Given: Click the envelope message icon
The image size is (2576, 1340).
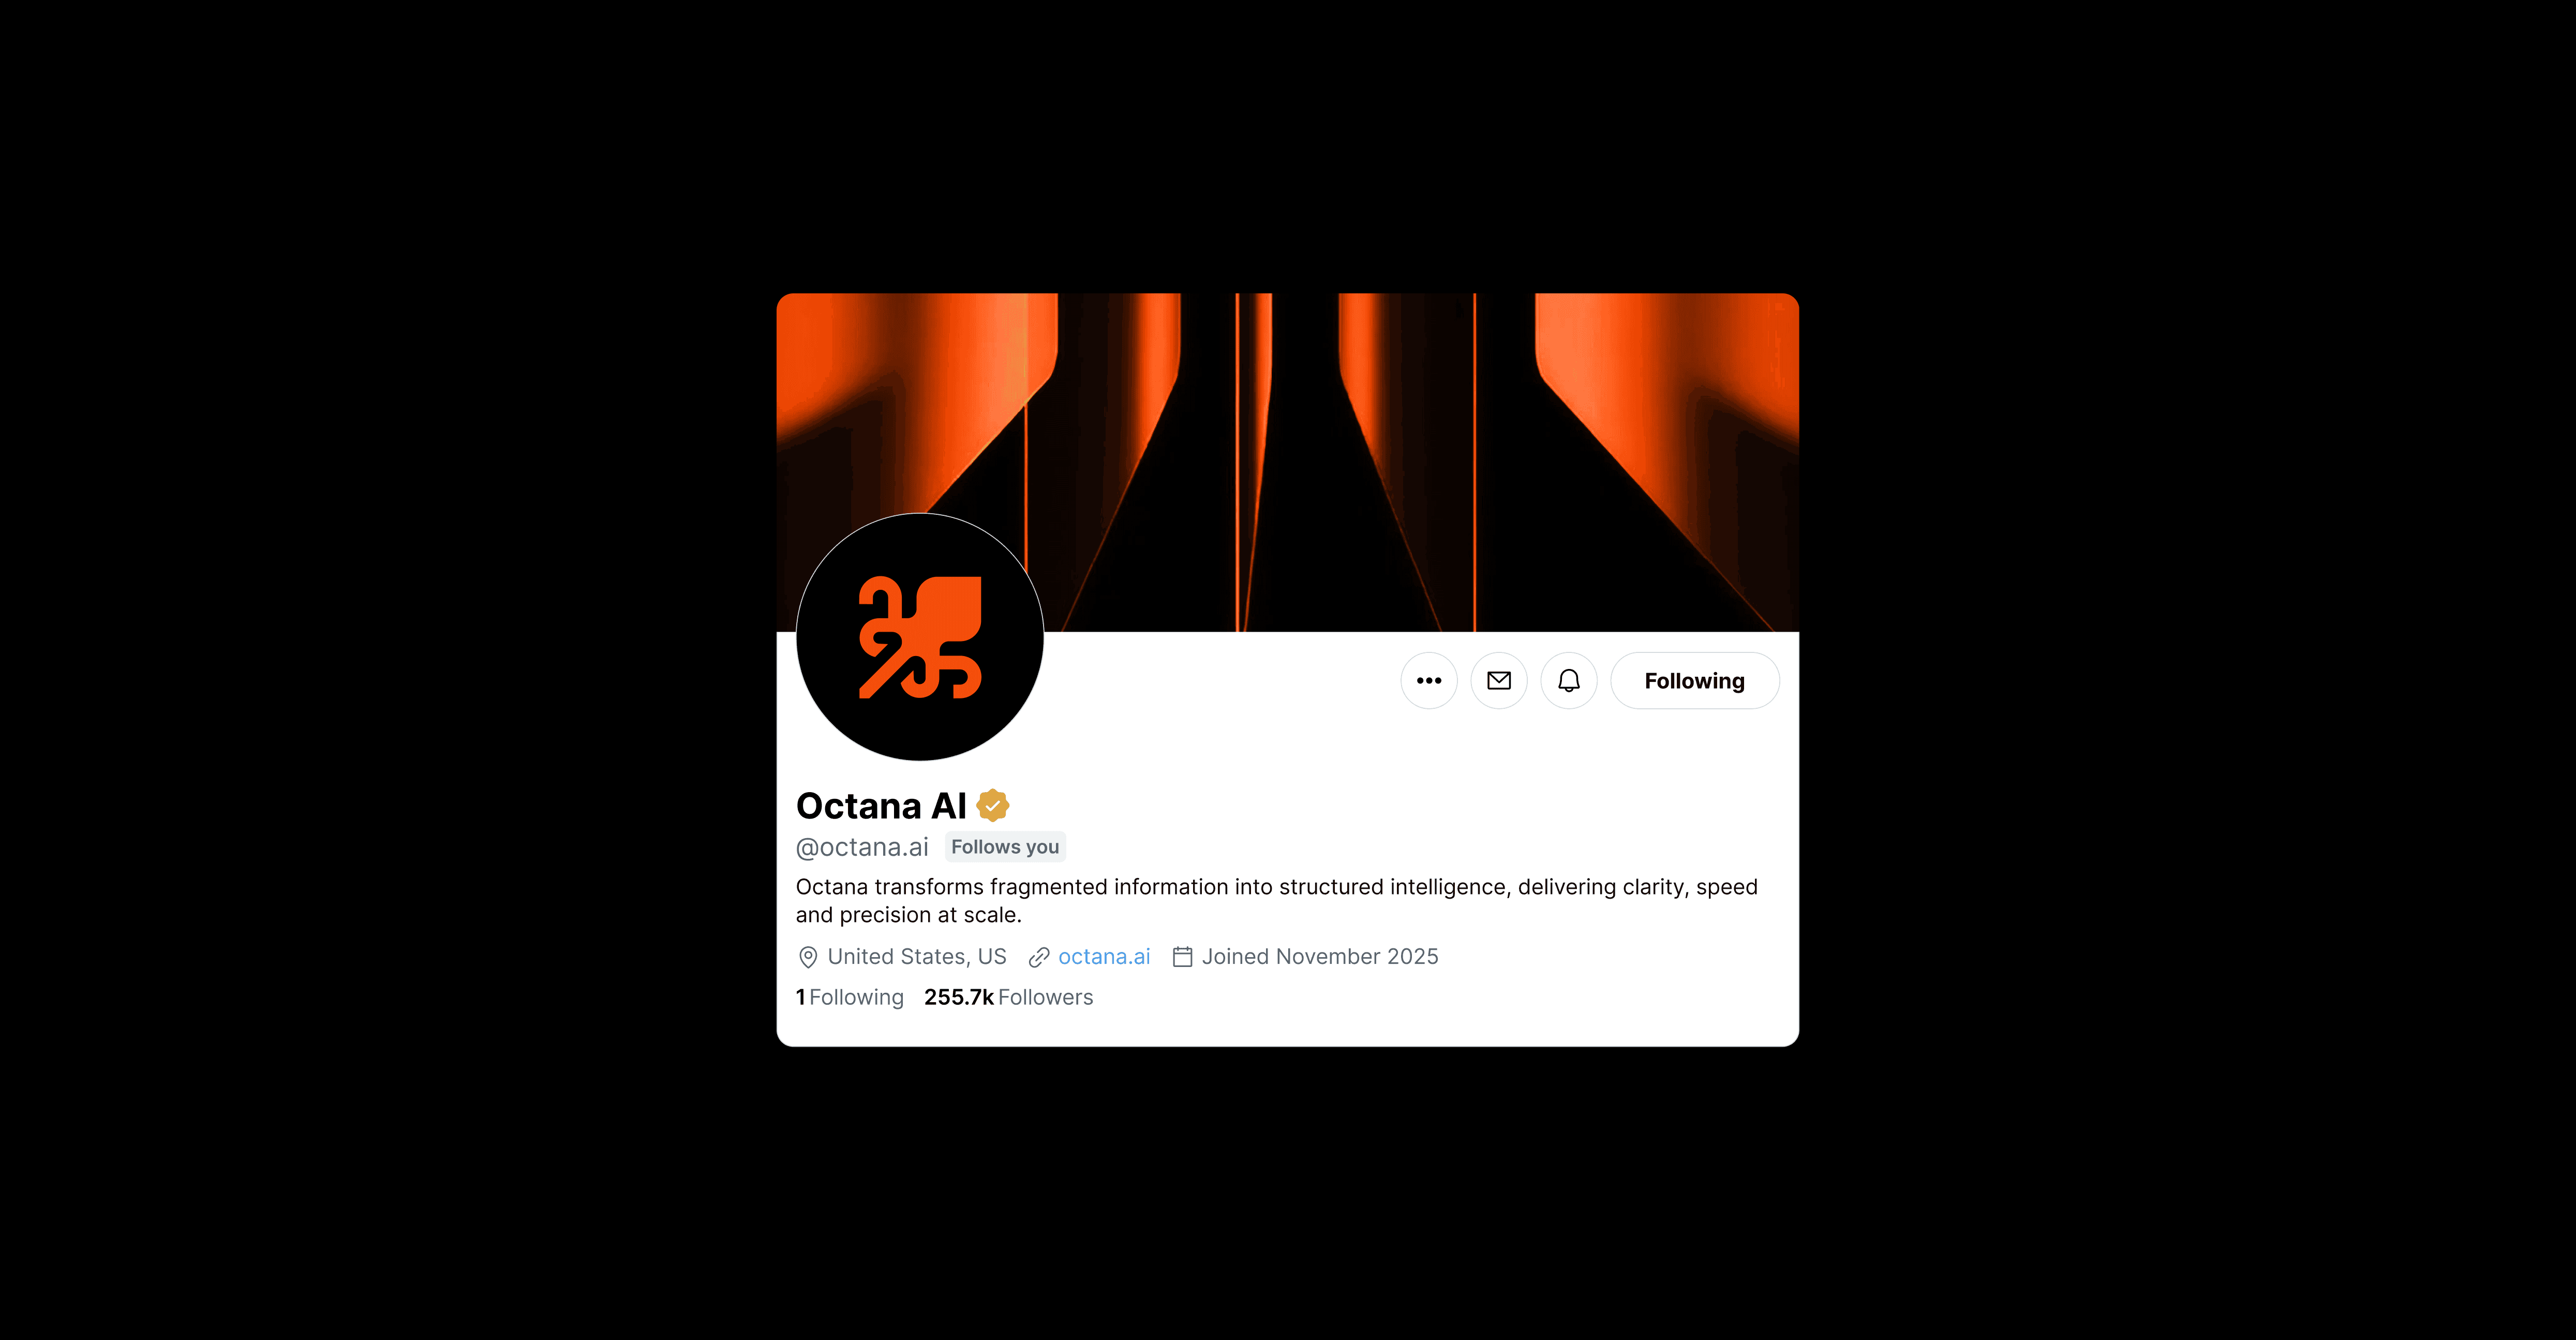Looking at the screenshot, I should point(1499,681).
